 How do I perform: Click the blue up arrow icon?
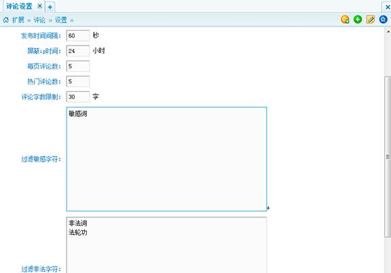(x=384, y=19)
